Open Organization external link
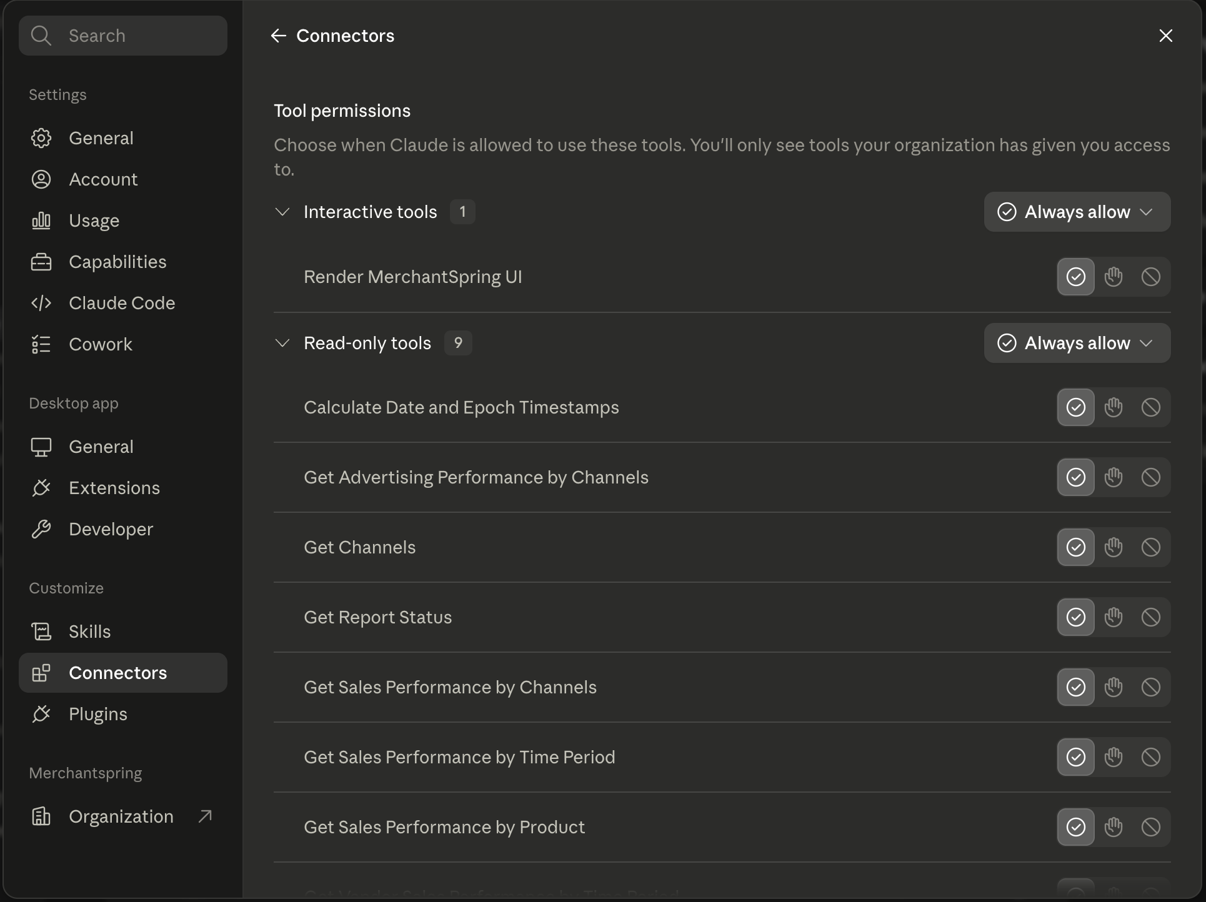Screen dimensions: 1206x902 click(x=123, y=816)
